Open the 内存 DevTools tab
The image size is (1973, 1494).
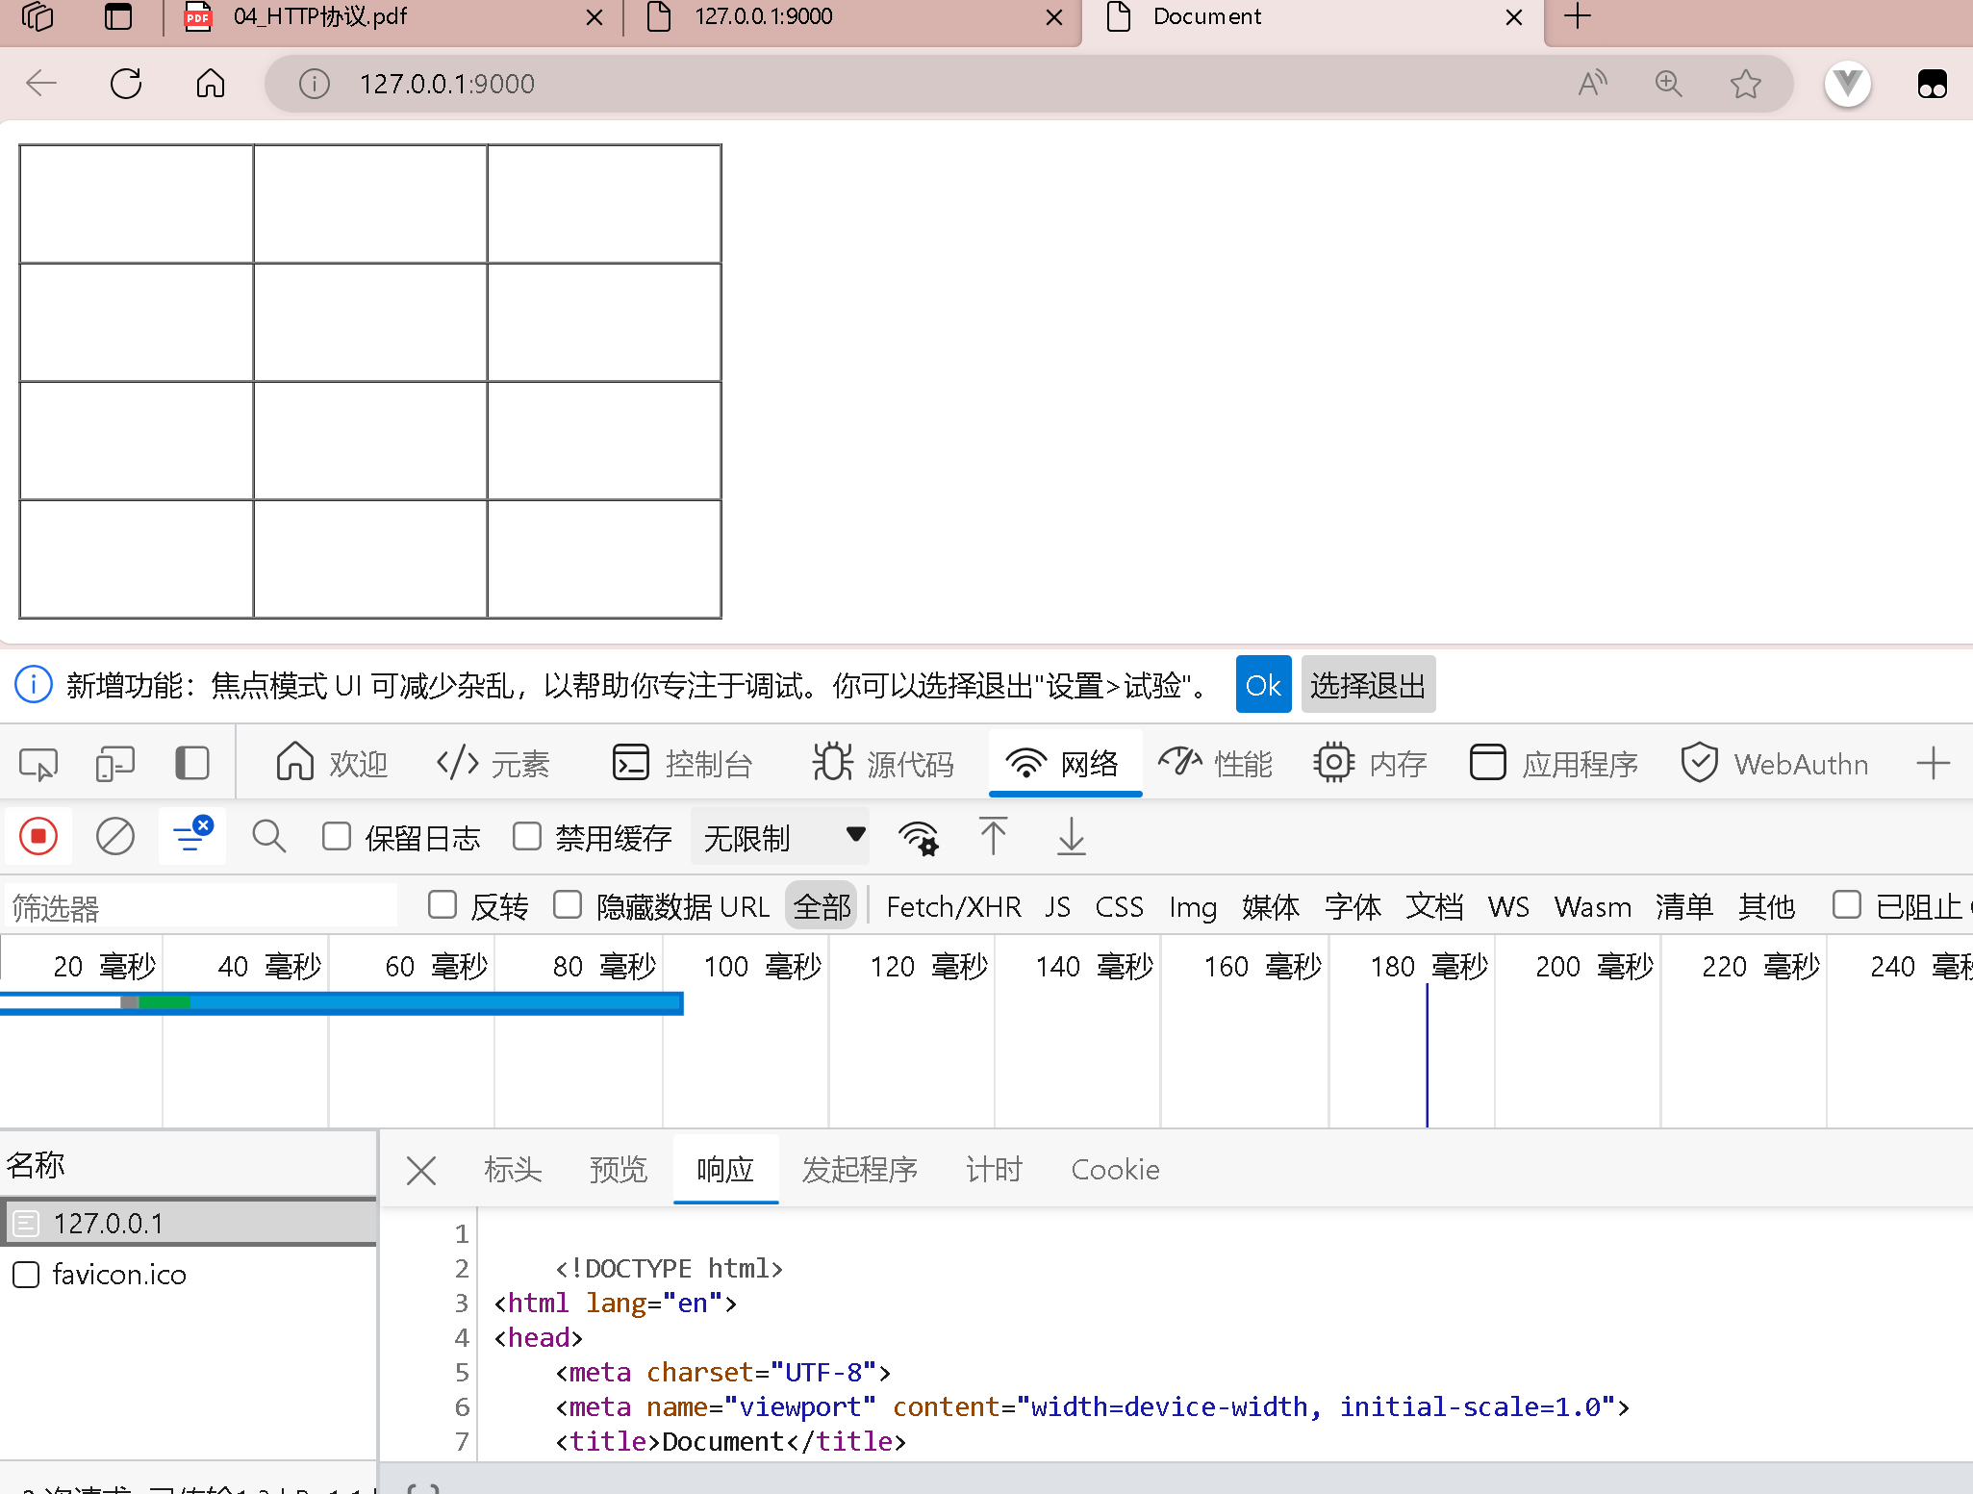(1370, 764)
